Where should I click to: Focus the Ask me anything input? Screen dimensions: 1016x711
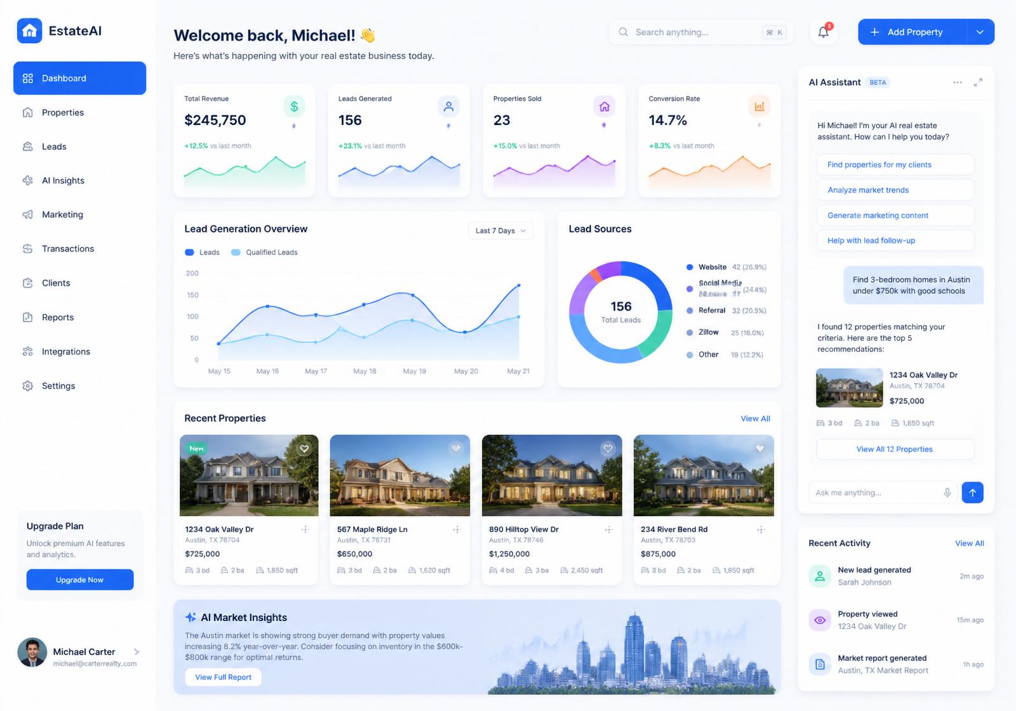pos(882,493)
